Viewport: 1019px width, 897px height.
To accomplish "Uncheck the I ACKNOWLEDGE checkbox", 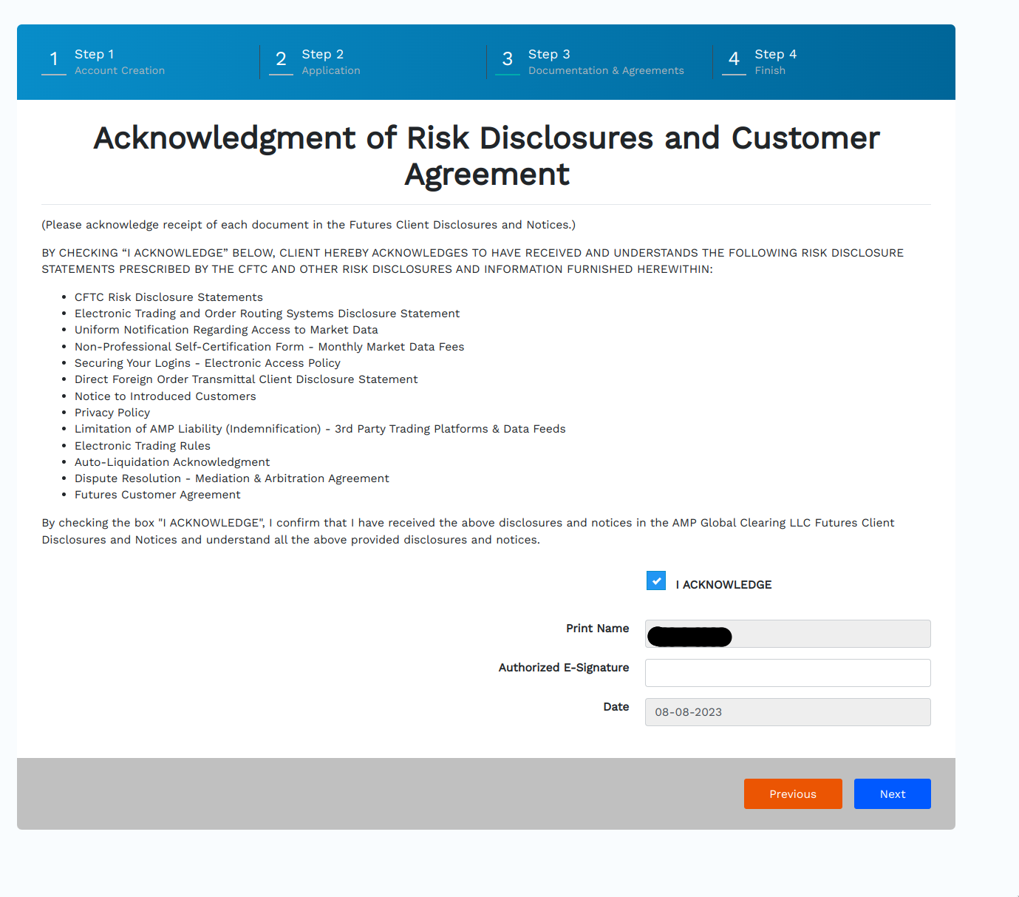I will pyautogui.click(x=656, y=581).
